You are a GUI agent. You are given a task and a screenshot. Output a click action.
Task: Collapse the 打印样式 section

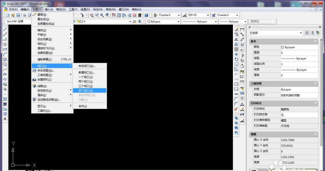click(315, 103)
